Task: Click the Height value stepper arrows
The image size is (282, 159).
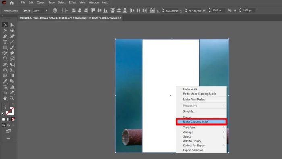Action: click(x=240, y=10)
